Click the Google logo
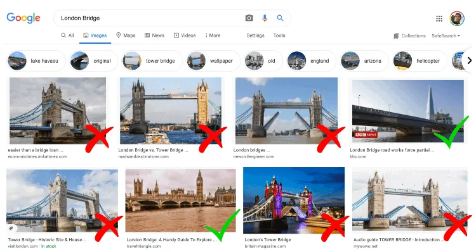This screenshot has width=476, height=252. tap(23, 18)
